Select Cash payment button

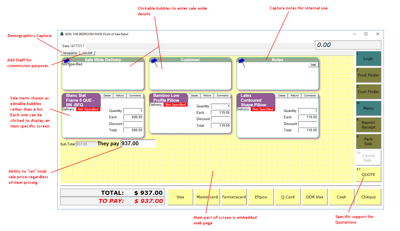click(x=341, y=197)
